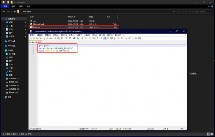Click the Zoom Out toolbar icon

tap(85, 38)
